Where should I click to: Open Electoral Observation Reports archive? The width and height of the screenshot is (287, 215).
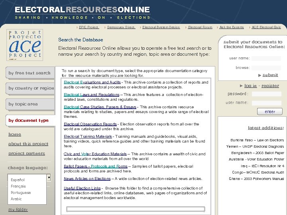pos(90,124)
